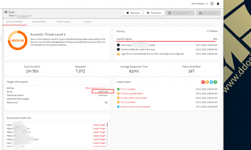Click the Pause Scan button
The width and height of the screenshot is (251, 150).
tap(154, 13)
